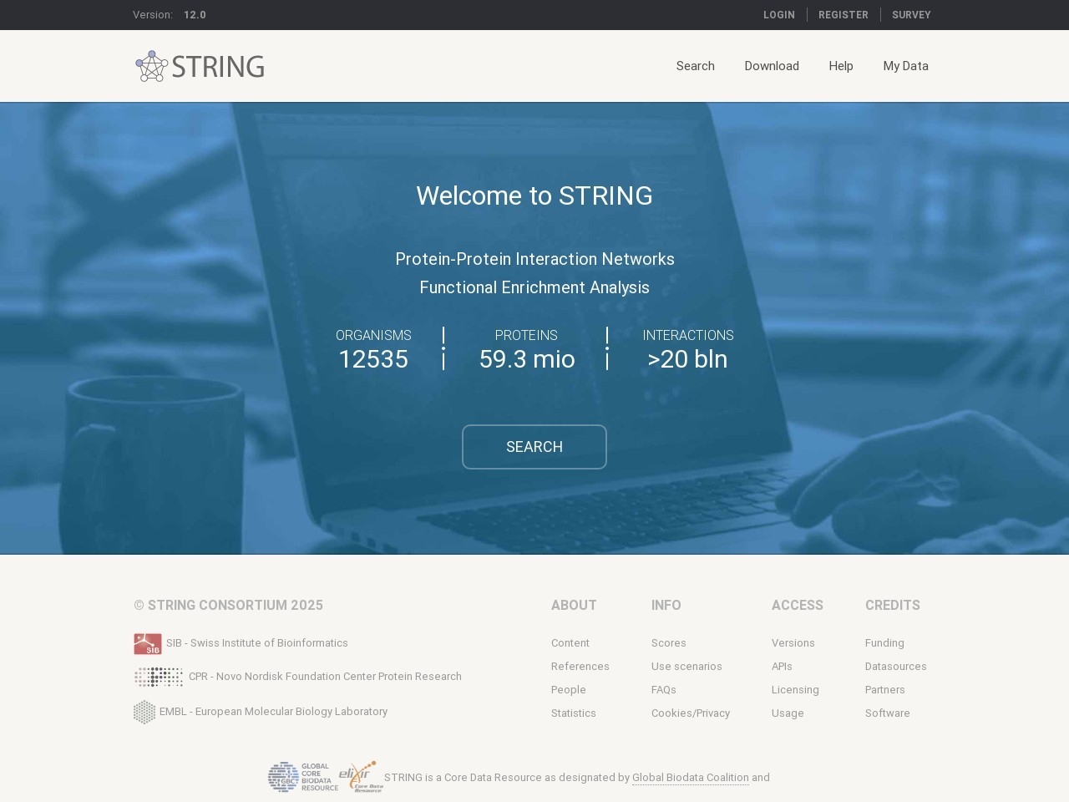
Task: Open the Download menu item
Action: click(x=772, y=66)
